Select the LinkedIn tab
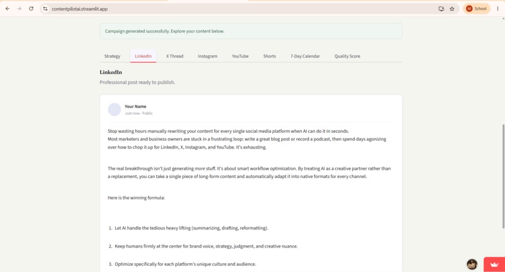 (143, 56)
